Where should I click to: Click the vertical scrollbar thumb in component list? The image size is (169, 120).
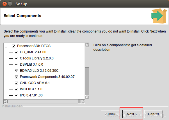pyautogui.click(x=87, y=57)
